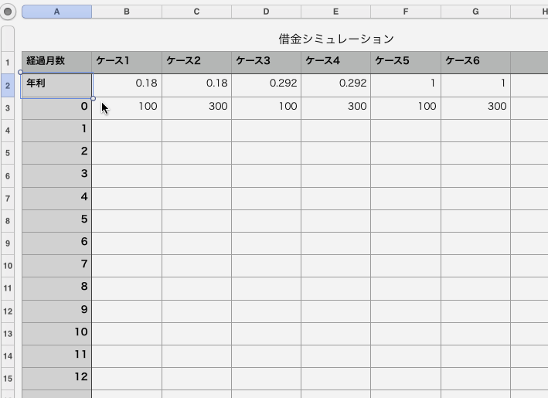Viewport: 548px width, 398px height.
Task: Select row 12 header tab
Action: (x=8, y=311)
